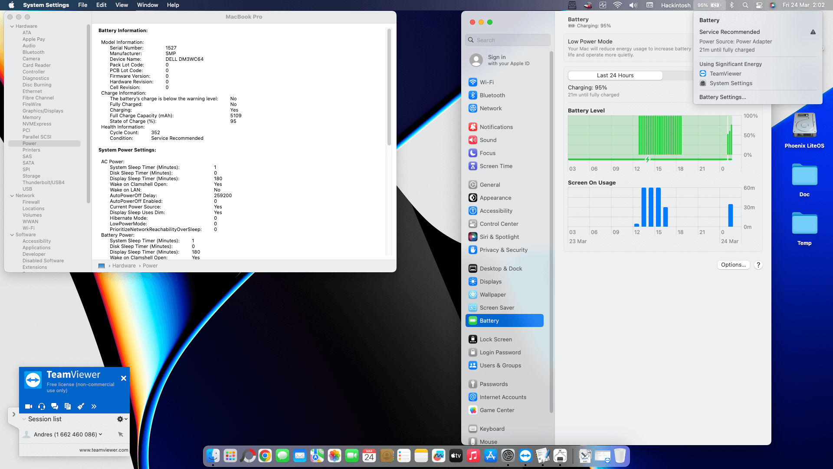Open Phoenix LiteOS drive on desktop
Image resolution: width=833 pixels, height=469 pixels.
[804, 130]
